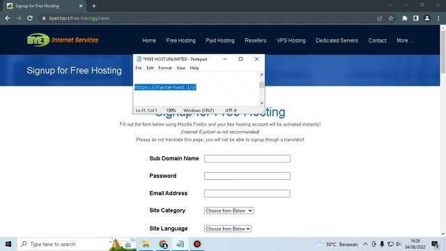
Task: Open the Chrome profile icon
Action: (x=427, y=18)
